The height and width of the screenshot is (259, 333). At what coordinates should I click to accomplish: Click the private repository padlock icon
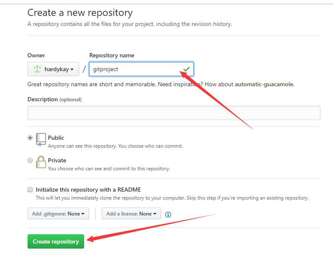(x=41, y=162)
